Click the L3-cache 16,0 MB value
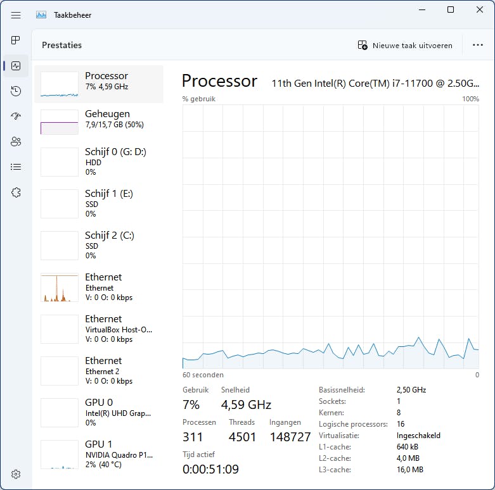495x490 pixels. (x=410, y=470)
